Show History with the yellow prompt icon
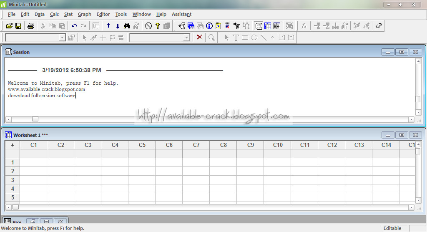This screenshot has height=232, width=427. pyautogui.click(x=218, y=26)
